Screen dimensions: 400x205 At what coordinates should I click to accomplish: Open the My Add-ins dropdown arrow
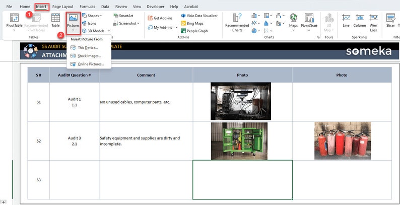tap(176, 28)
